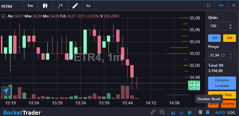239x116 pixels.
Task: Click the Comprar Limitada button
Action: click(222, 83)
